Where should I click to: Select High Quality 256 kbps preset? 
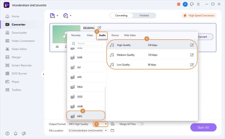tap(152, 45)
